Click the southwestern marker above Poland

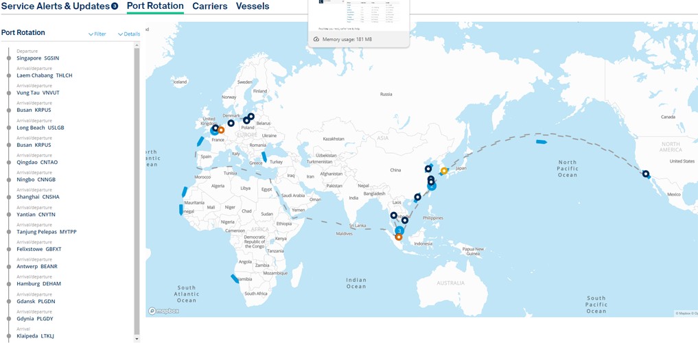click(246, 121)
